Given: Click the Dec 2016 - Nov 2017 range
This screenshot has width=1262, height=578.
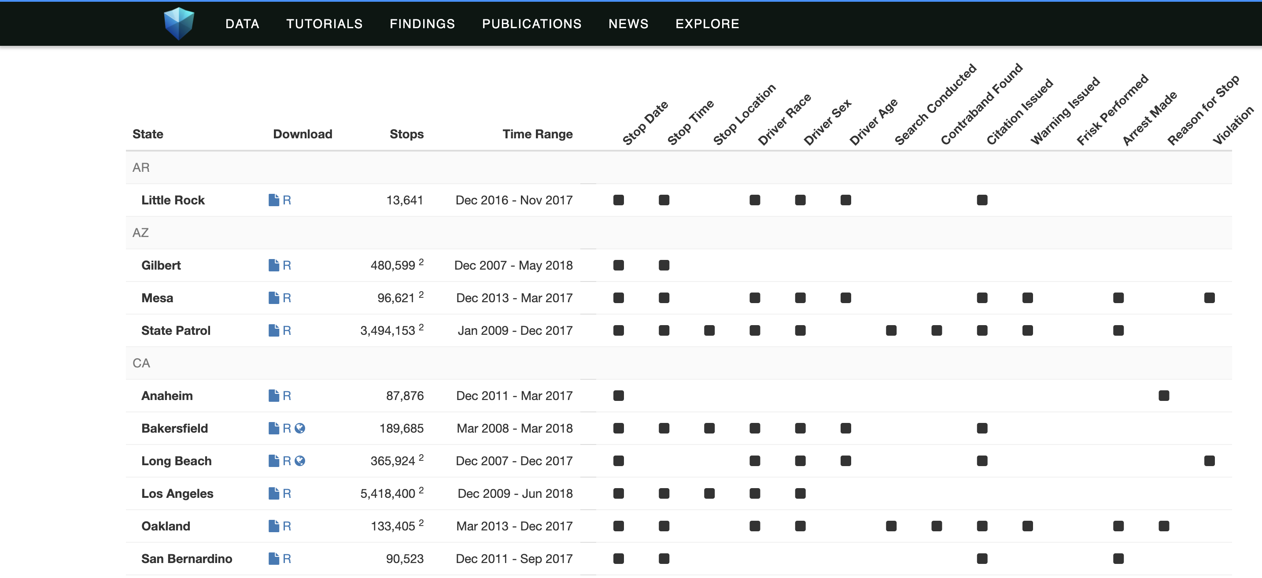Looking at the screenshot, I should pos(514,200).
